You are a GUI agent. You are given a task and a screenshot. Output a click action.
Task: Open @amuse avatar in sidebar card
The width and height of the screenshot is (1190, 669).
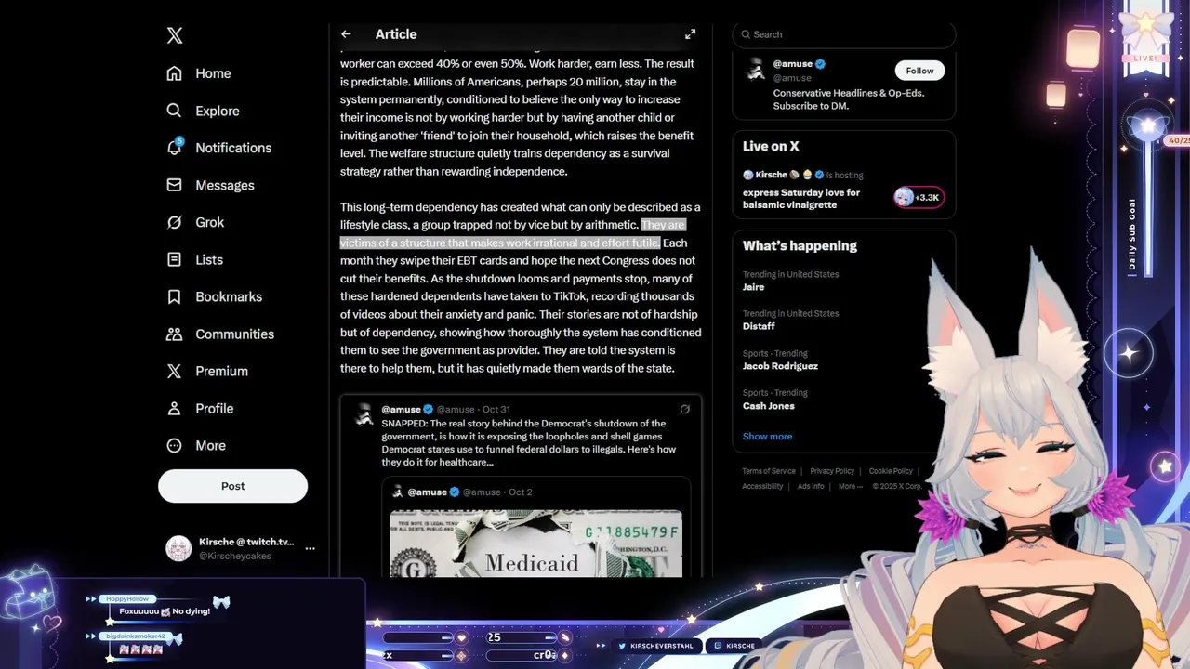tap(756, 71)
